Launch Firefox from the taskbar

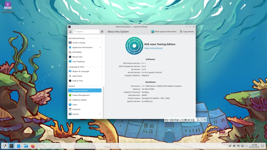33,146
